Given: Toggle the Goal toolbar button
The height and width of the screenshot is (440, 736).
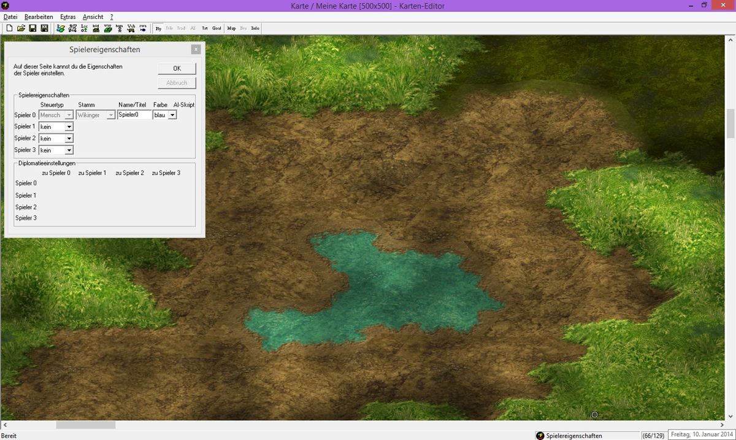Looking at the screenshot, I should pyautogui.click(x=217, y=28).
